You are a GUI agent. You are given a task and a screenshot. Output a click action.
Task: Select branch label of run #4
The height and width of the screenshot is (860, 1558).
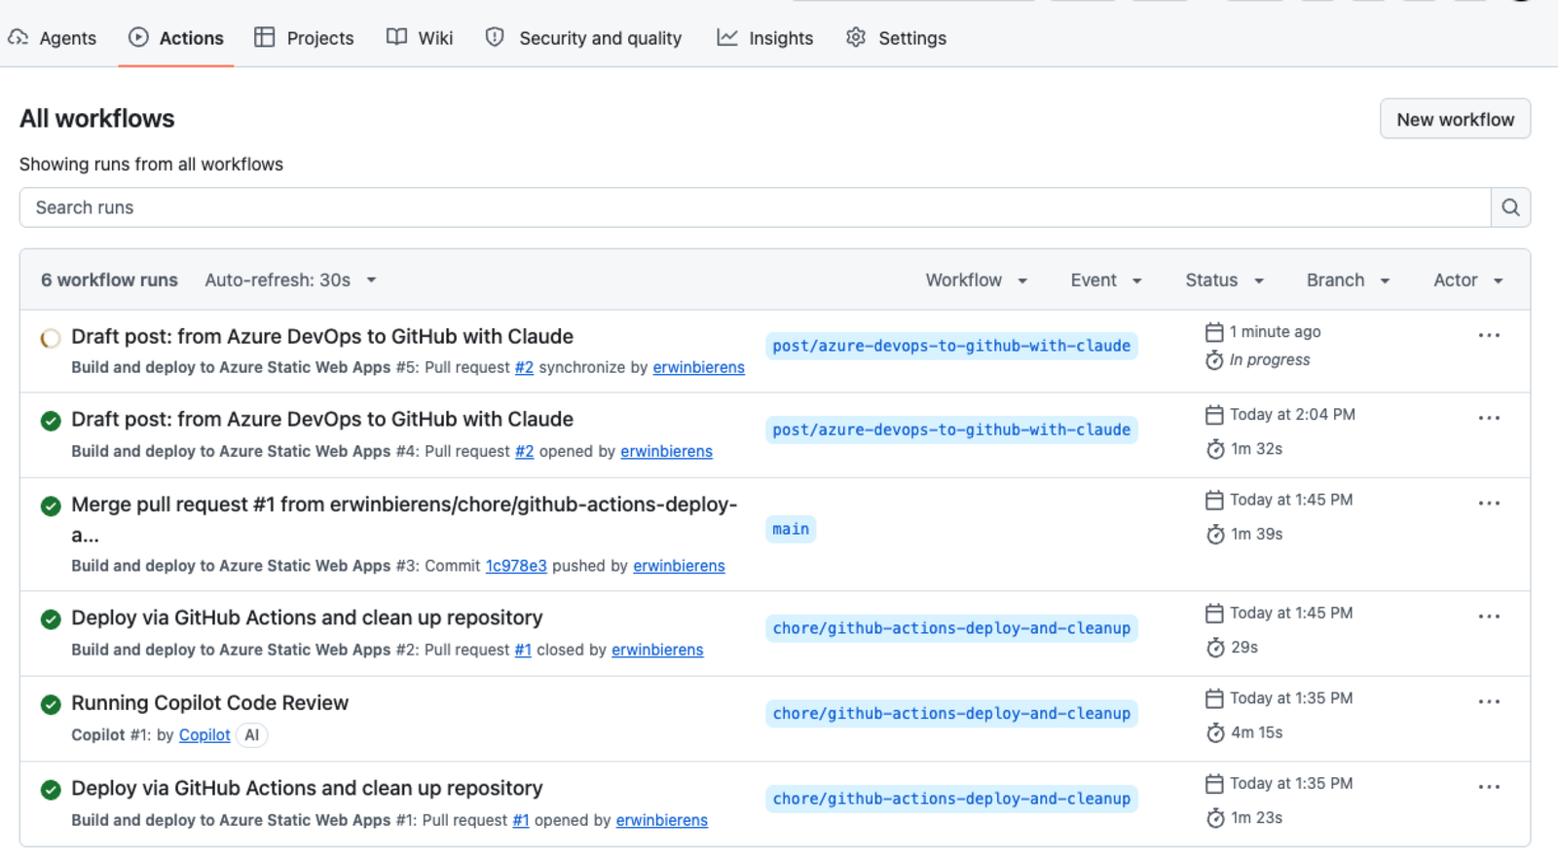pos(951,430)
